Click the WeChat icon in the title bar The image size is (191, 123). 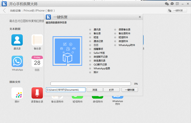(167, 4)
